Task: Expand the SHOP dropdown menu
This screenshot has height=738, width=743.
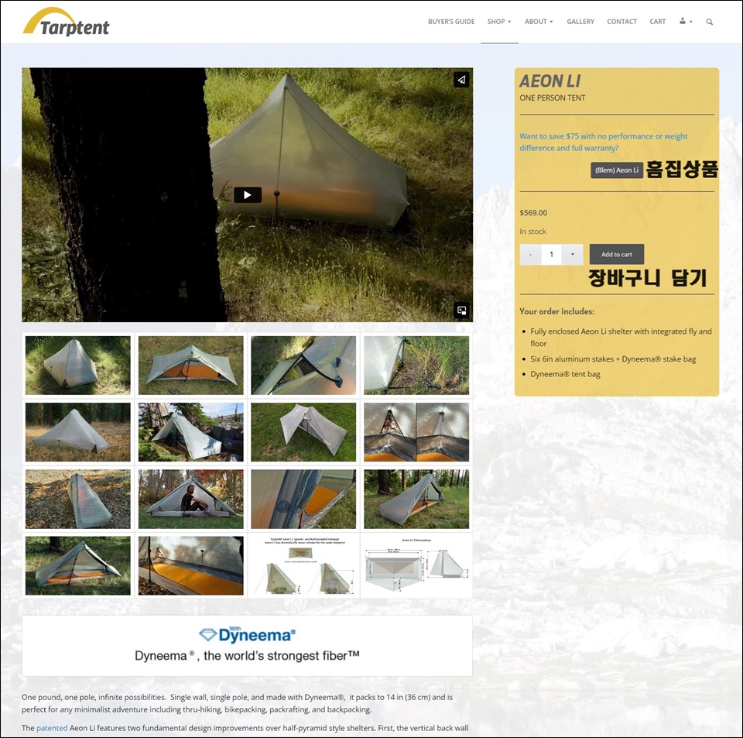Action: (499, 22)
